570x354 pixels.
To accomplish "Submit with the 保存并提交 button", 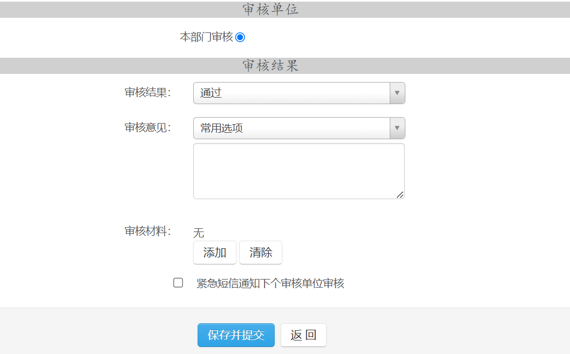I will pyautogui.click(x=236, y=335).
